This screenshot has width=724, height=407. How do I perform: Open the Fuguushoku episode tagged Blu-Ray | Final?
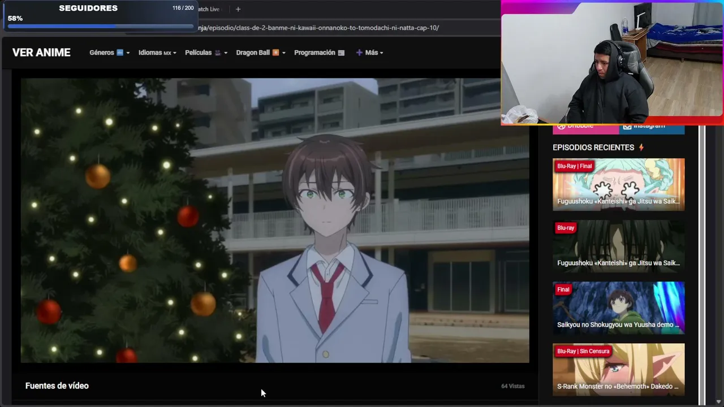tap(618, 184)
